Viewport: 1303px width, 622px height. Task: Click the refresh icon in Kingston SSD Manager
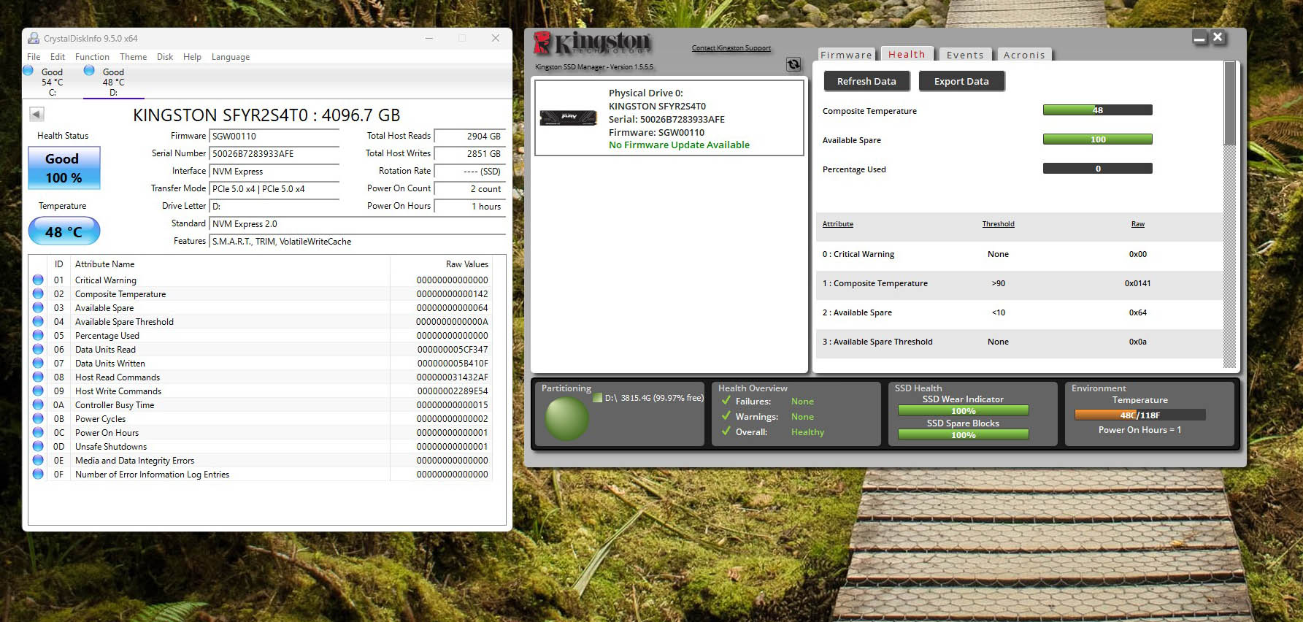[793, 64]
